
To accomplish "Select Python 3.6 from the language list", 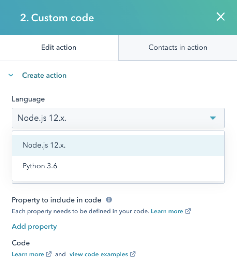I will 40,166.
